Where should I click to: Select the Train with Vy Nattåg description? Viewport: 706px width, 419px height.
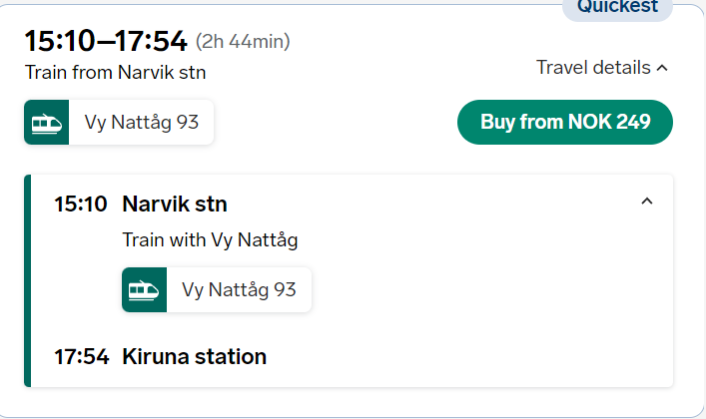pos(210,239)
